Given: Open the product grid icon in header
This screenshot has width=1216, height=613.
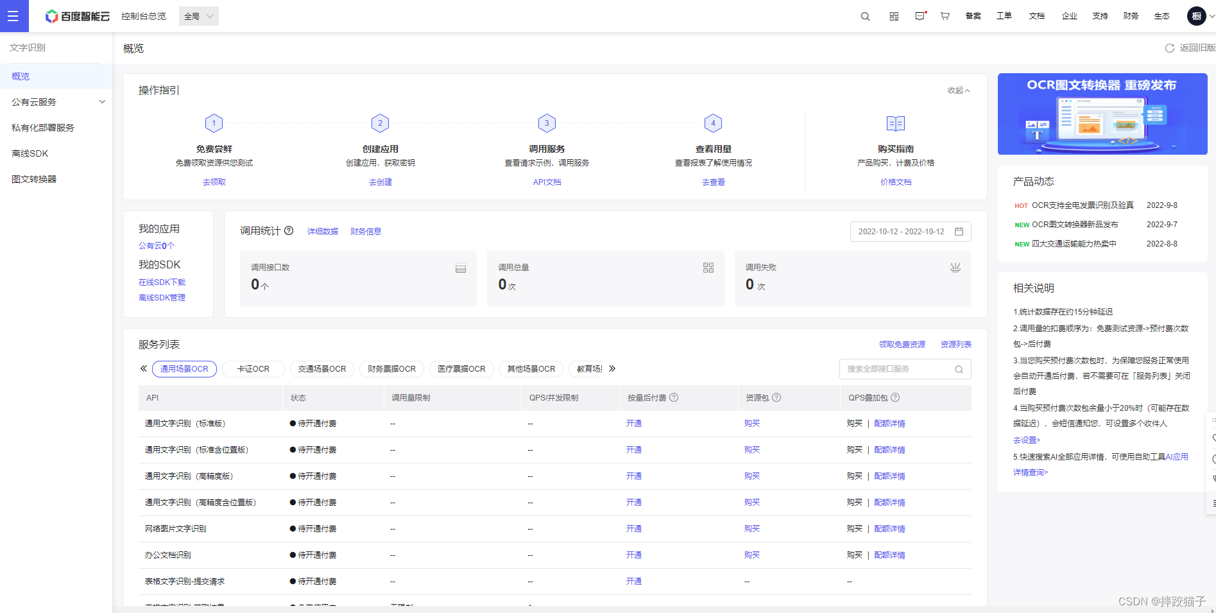Looking at the screenshot, I should pos(894,17).
